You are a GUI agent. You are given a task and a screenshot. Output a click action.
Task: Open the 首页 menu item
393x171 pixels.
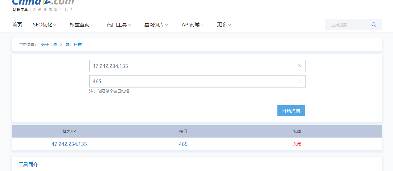click(x=17, y=25)
